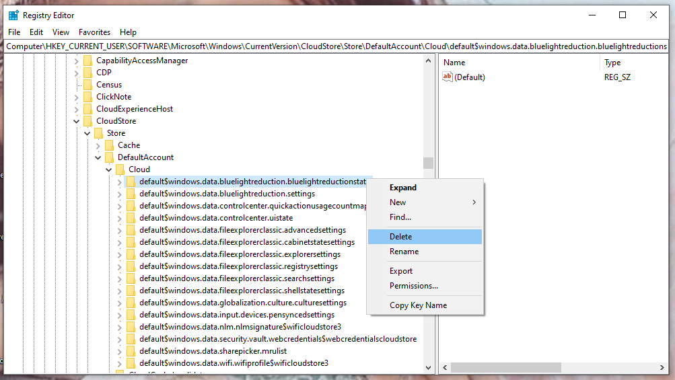The height and width of the screenshot is (380, 675).
Task: Open the Help menu
Action: click(x=128, y=32)
